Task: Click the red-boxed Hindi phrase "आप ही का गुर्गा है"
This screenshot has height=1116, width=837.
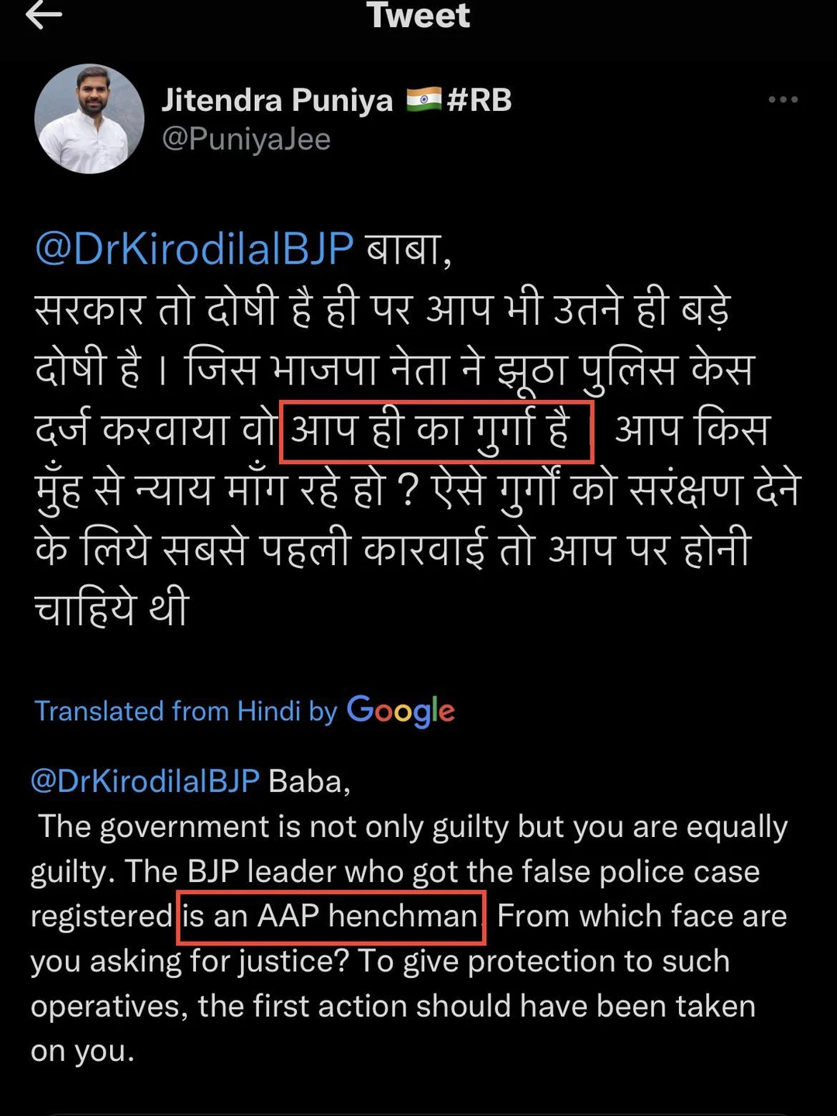Action: [436, 431]
